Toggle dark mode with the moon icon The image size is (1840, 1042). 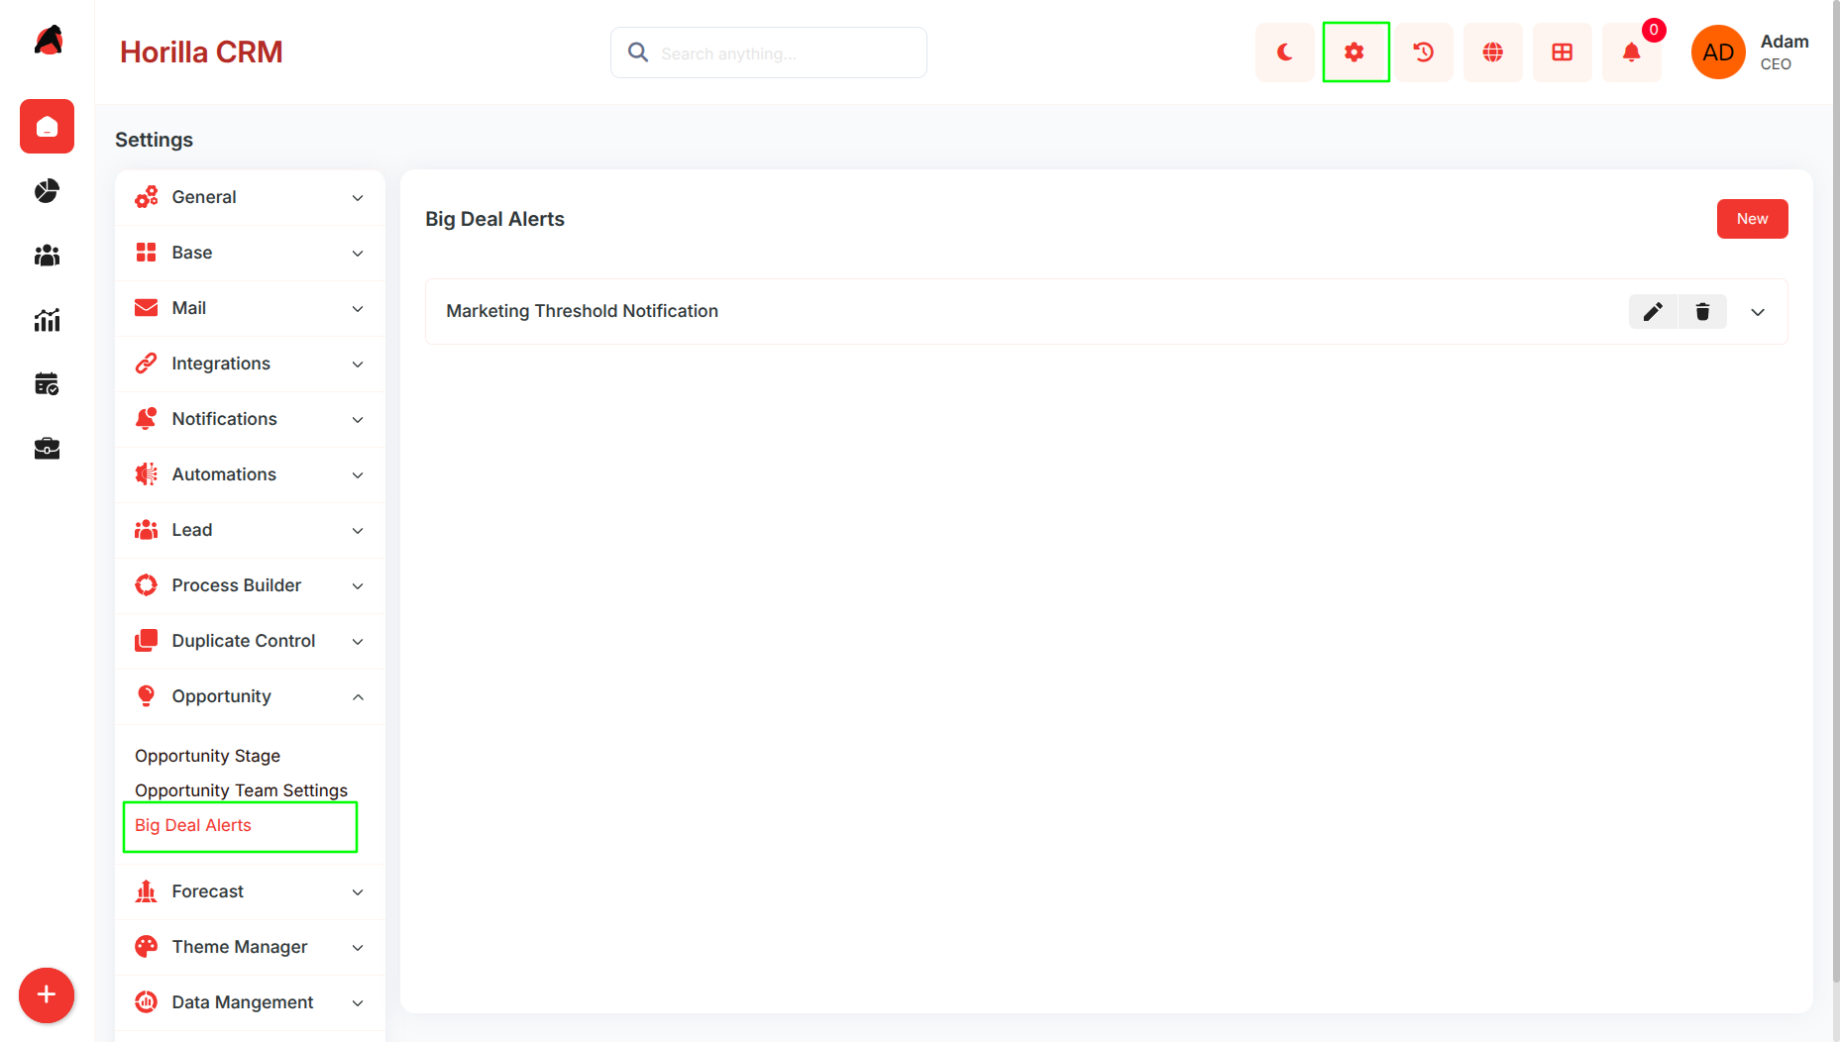pos(1284,52)
